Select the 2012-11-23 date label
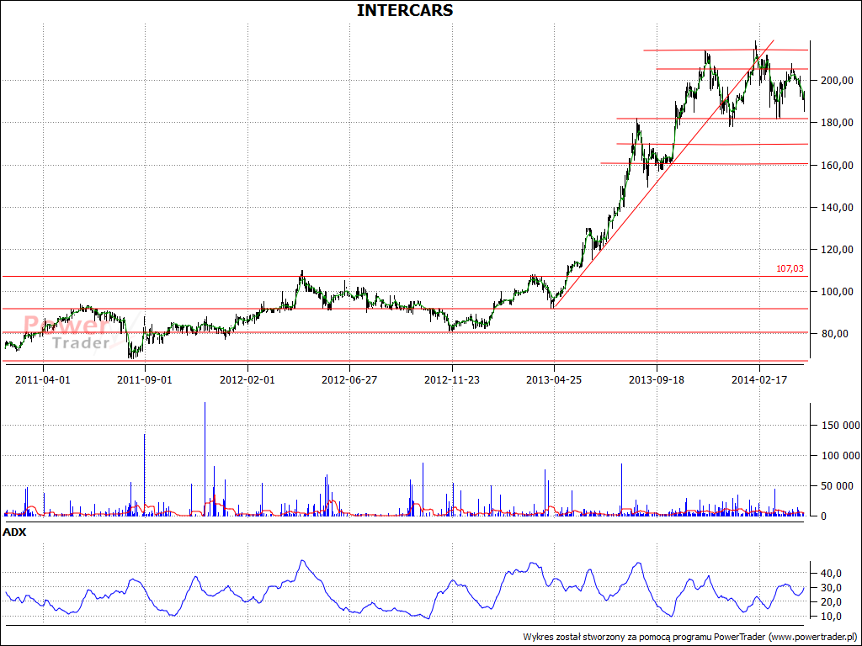The width and height of the screenshot is (862, 646). point(452,379)
